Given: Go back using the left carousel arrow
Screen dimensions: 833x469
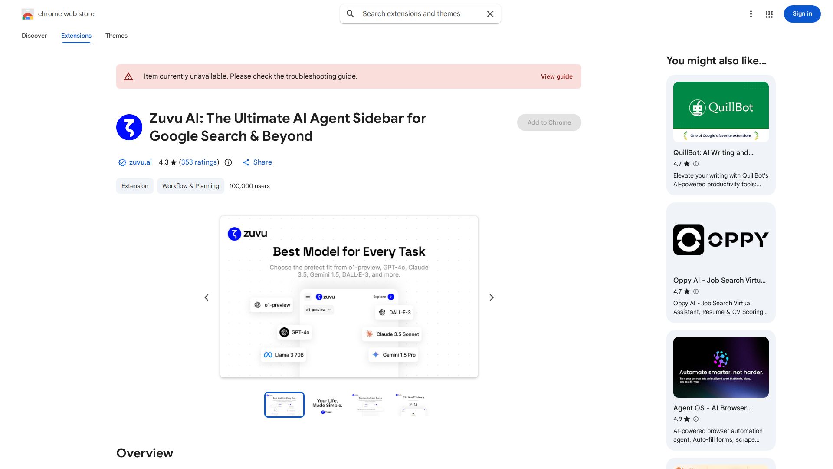Looking at the screenshot, I should click(x=207, y=297).
